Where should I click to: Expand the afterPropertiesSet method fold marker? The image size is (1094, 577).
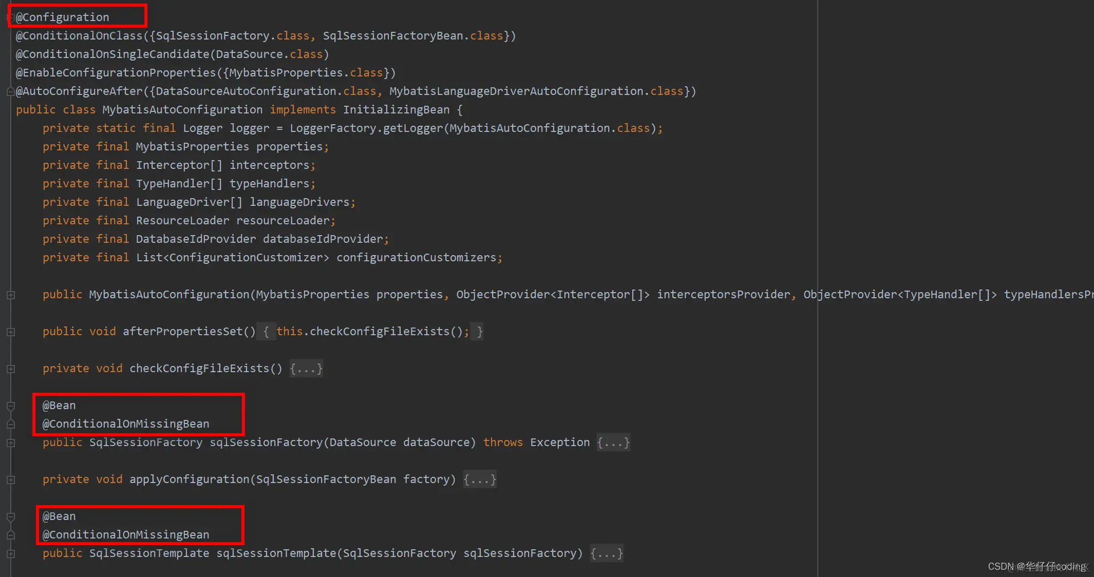click(x=10, y=332)
